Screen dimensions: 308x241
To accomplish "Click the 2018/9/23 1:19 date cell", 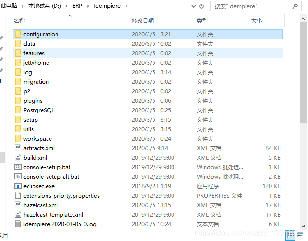I will tap(151, 186).
